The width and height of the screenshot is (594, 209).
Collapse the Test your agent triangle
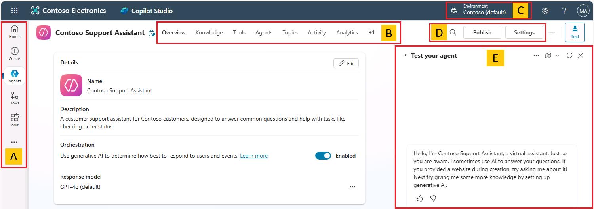[405, 56]
